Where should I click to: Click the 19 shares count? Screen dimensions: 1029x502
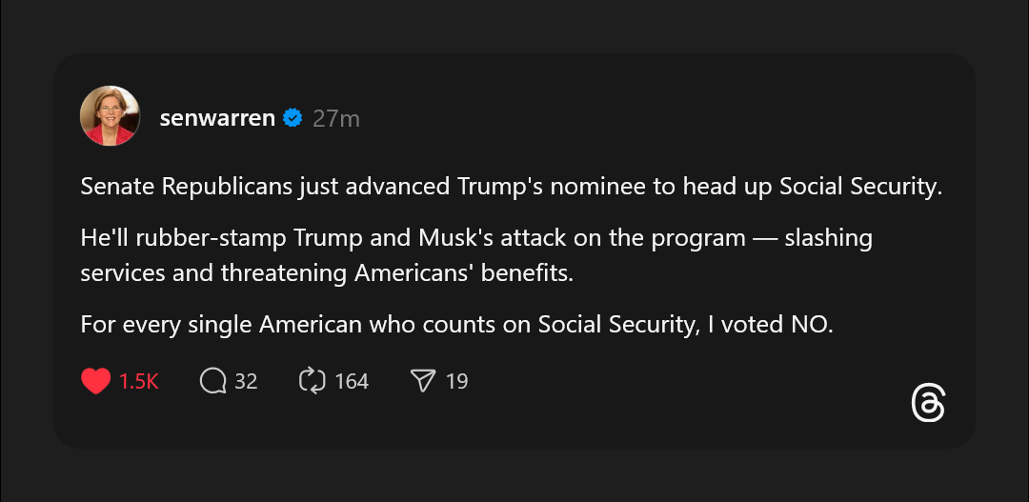(x=457, y=381)
